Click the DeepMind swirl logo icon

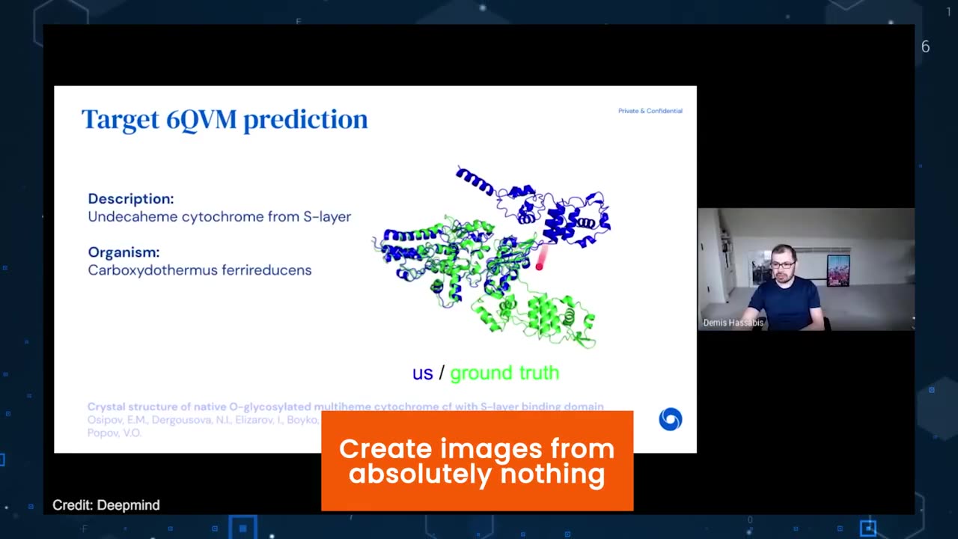671,419
